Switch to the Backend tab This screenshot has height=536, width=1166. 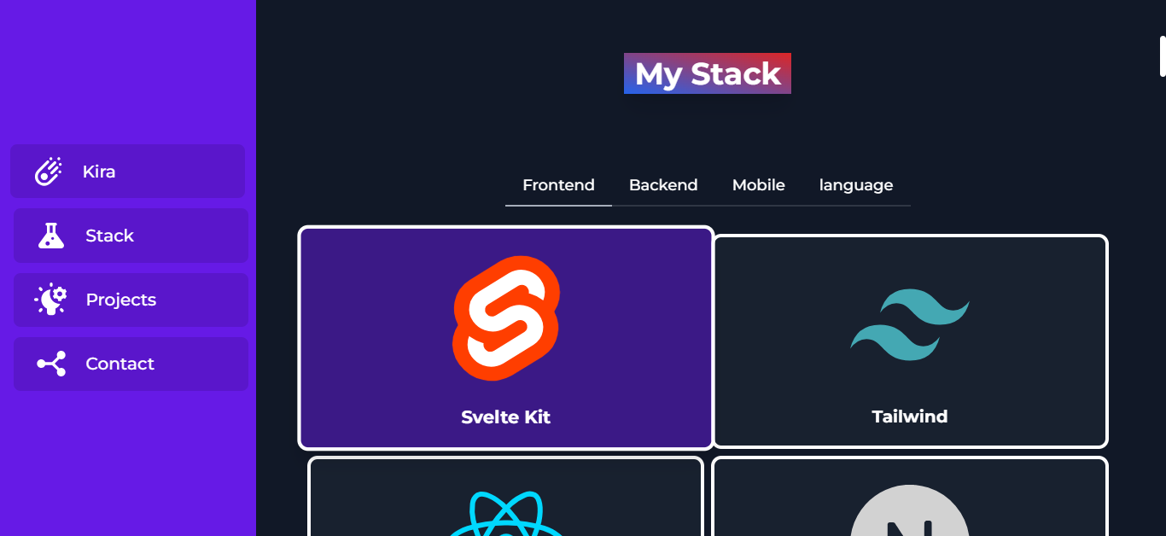pos(663,185)
